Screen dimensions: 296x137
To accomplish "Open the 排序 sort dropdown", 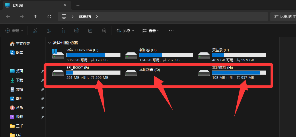I will [x=125, y=31].
